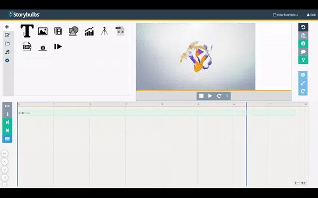Open the plus add-elements sidebar tab
Image resolution: width=318 pixels, height=198 pixels.
[x=7, y=27]
